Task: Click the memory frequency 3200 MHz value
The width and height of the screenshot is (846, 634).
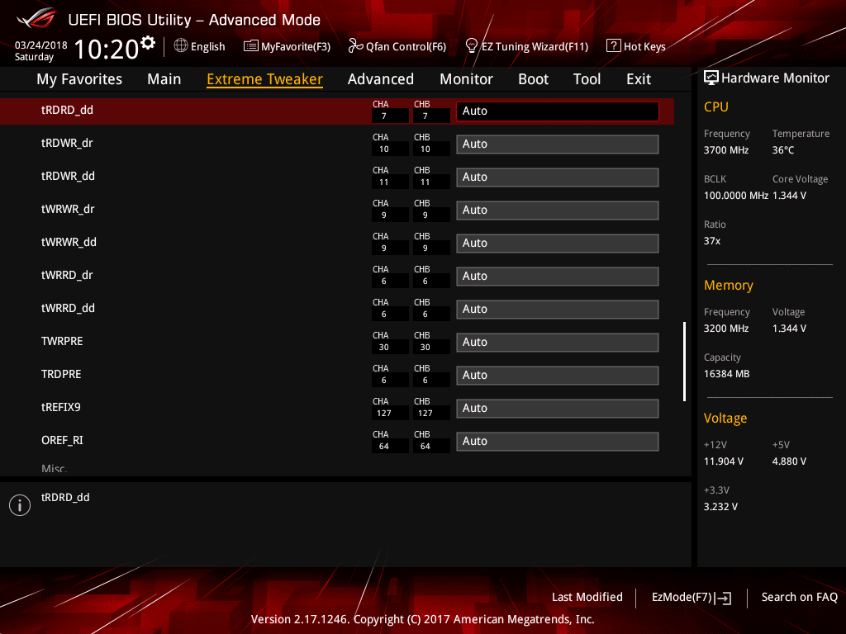Action: click(726, 329)
